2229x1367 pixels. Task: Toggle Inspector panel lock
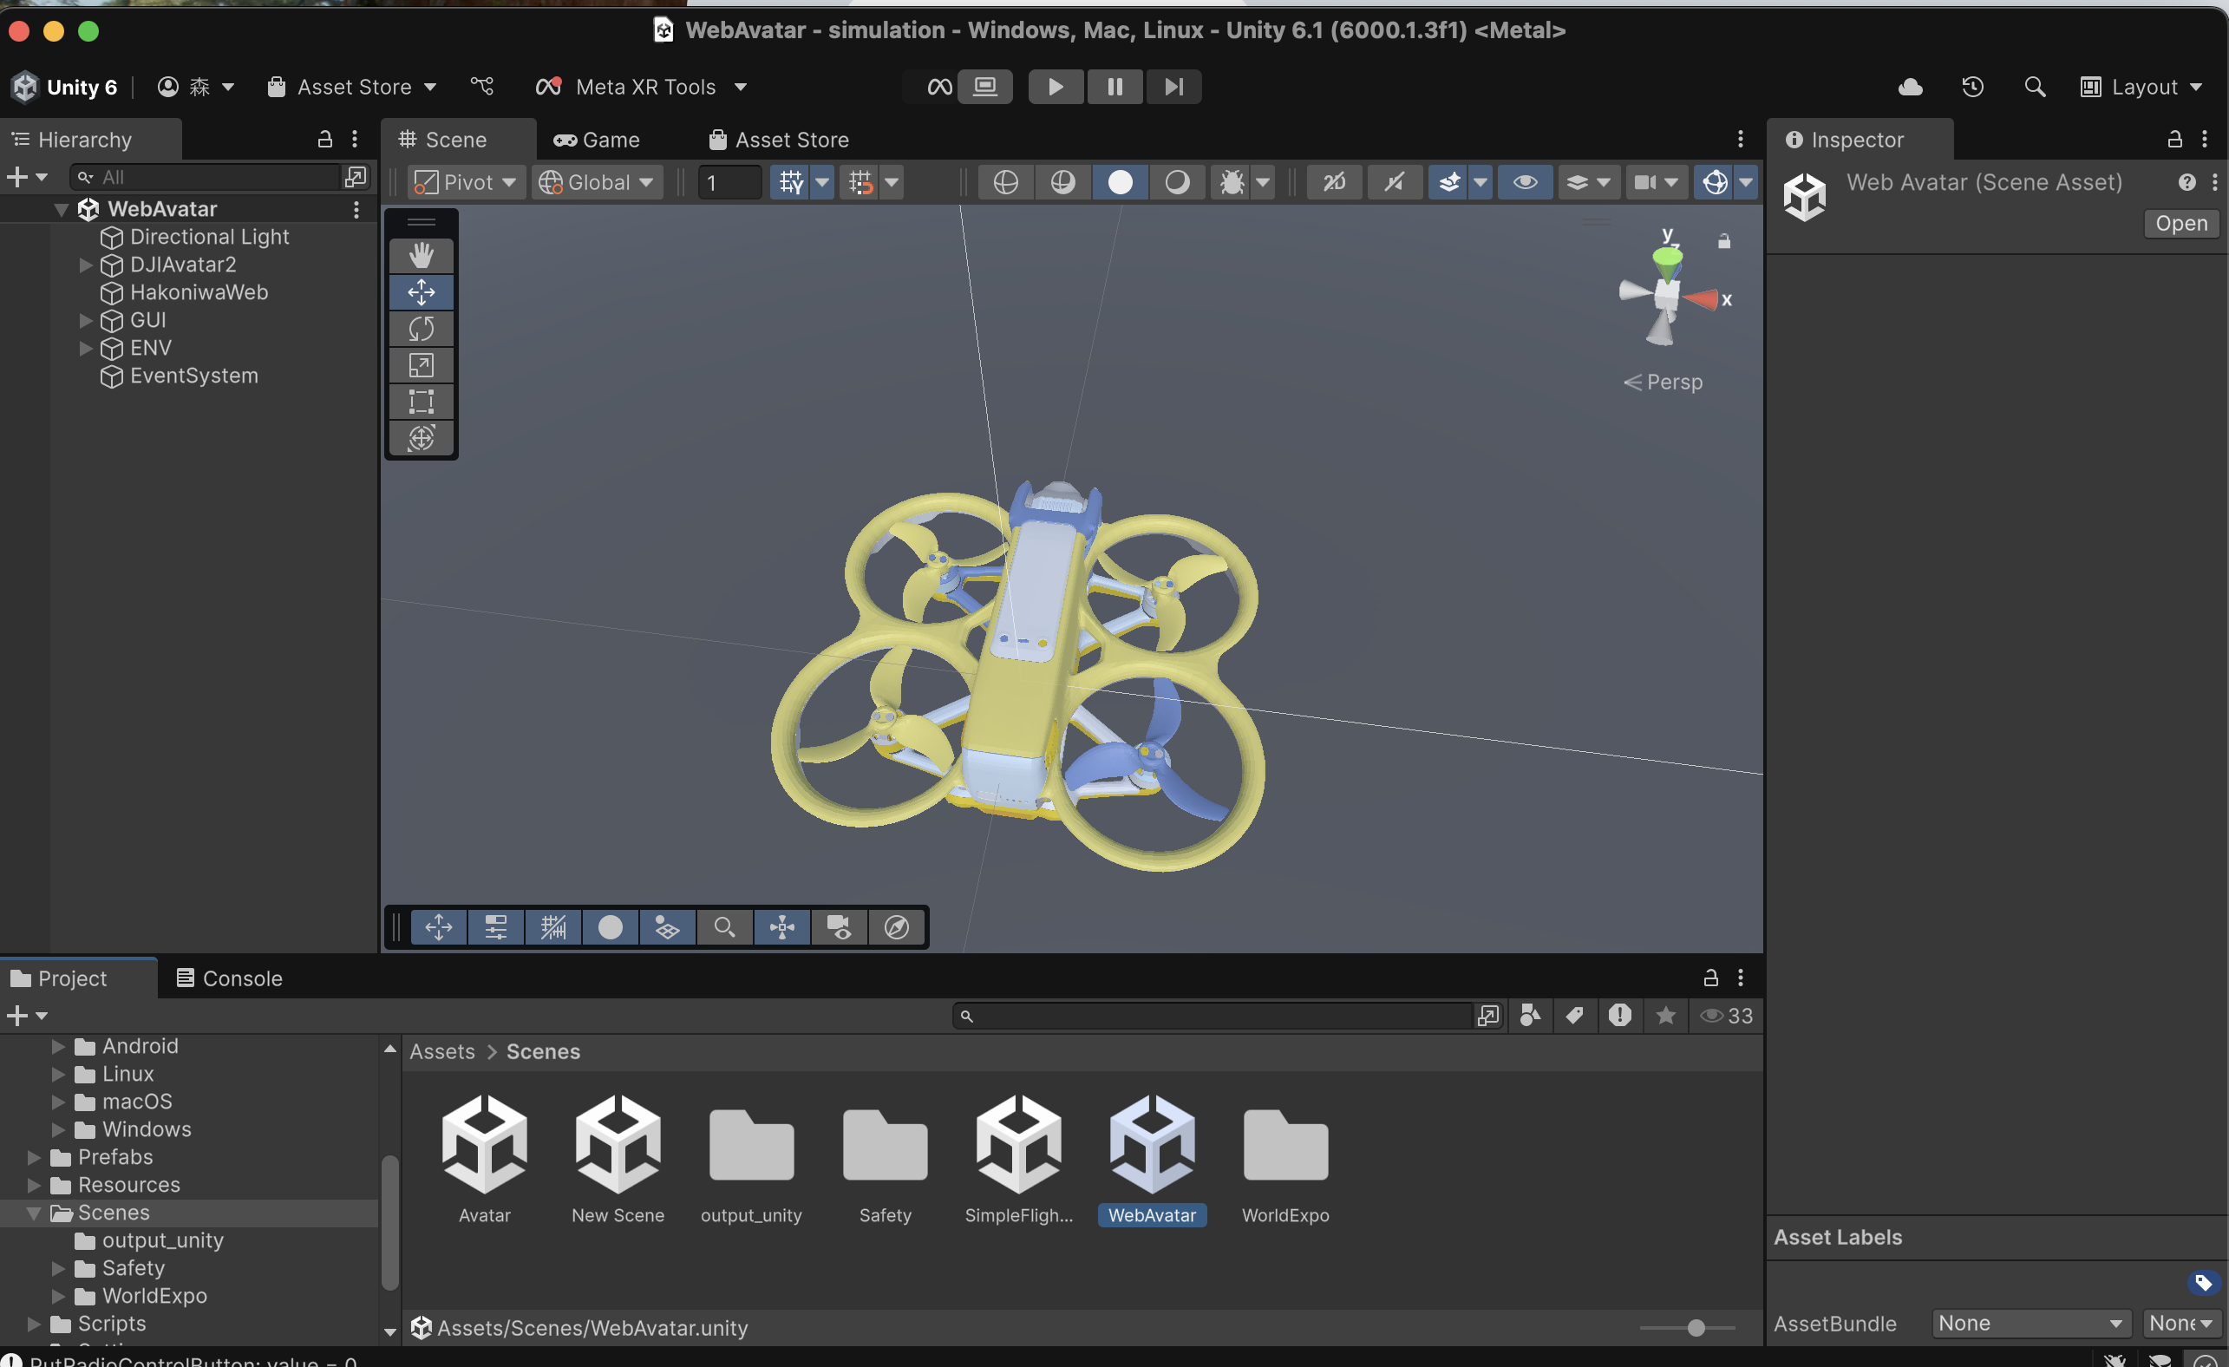tap(2174, 140)
